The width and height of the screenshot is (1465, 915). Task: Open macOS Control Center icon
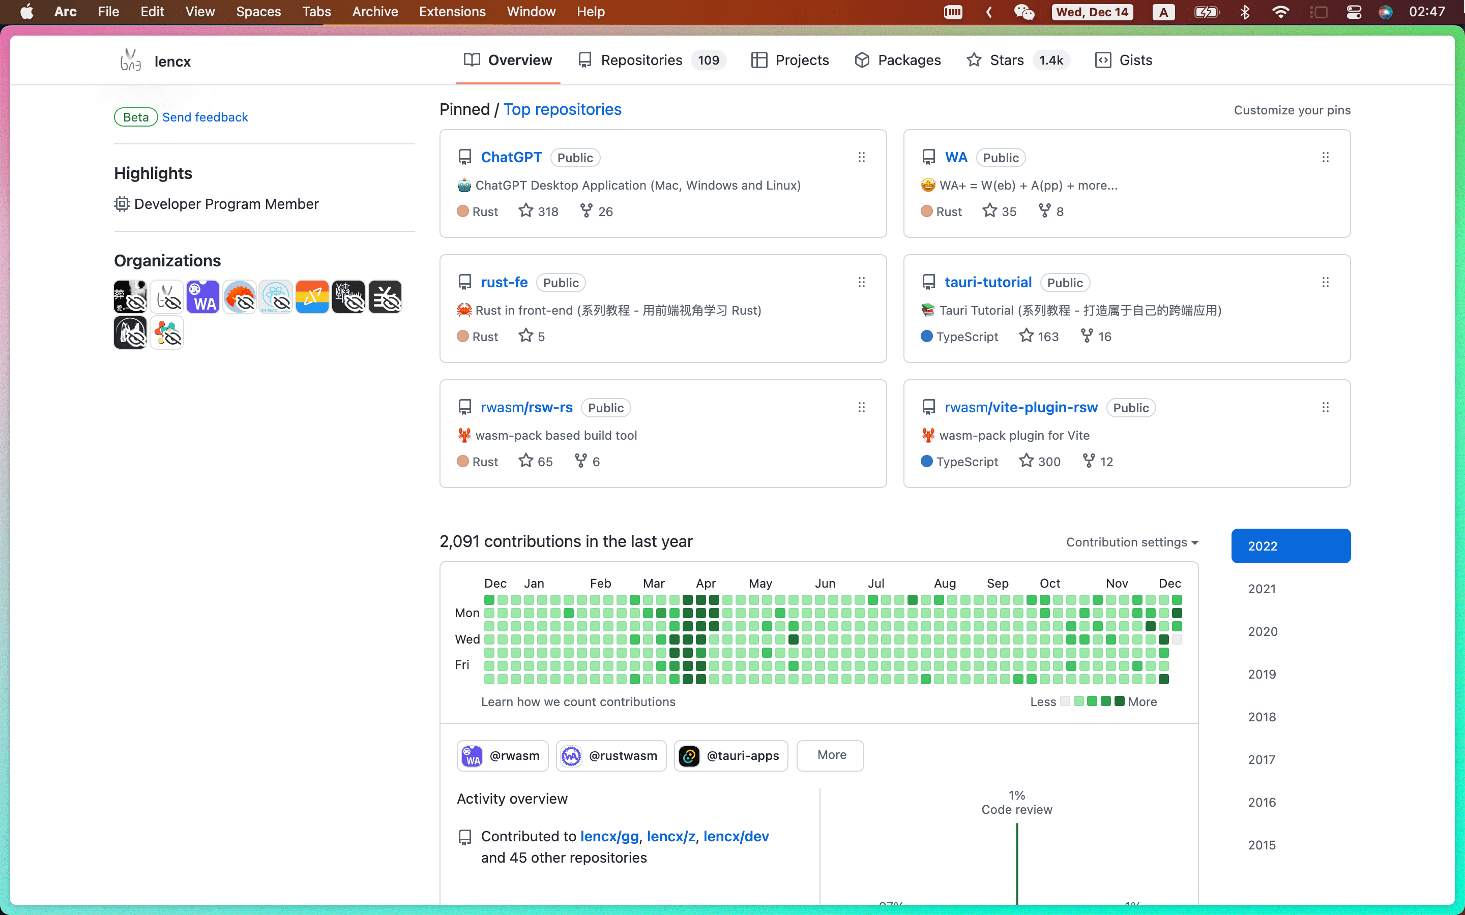(x=1354, y=12)
